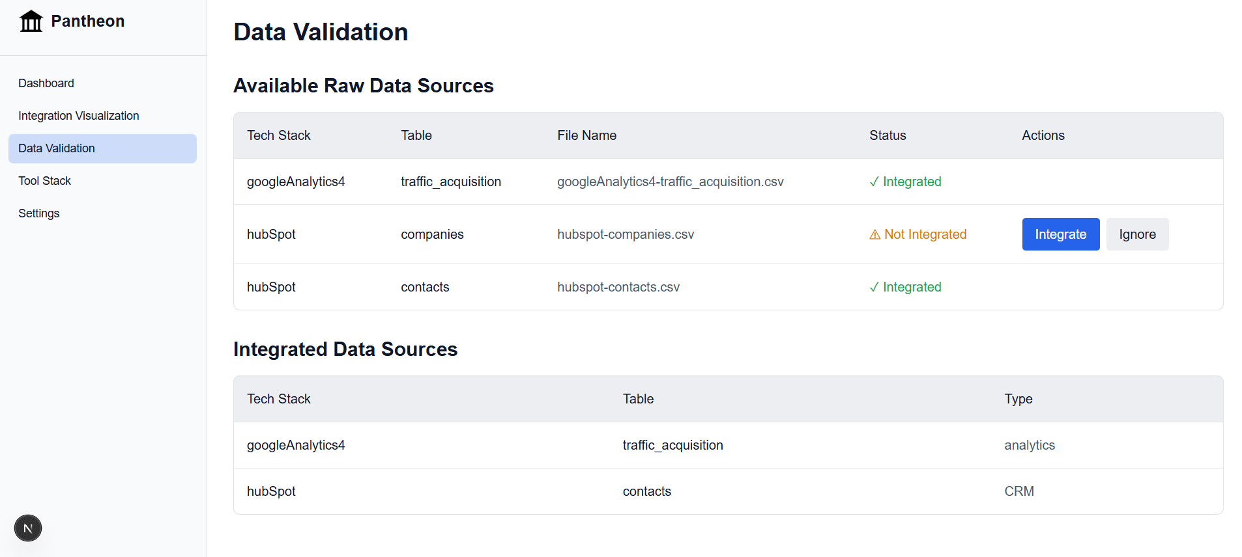The height and width of the screenshot is (557, 1242).
Task: Click the Pantheon temple logo icon
Action: coord(31,21)
